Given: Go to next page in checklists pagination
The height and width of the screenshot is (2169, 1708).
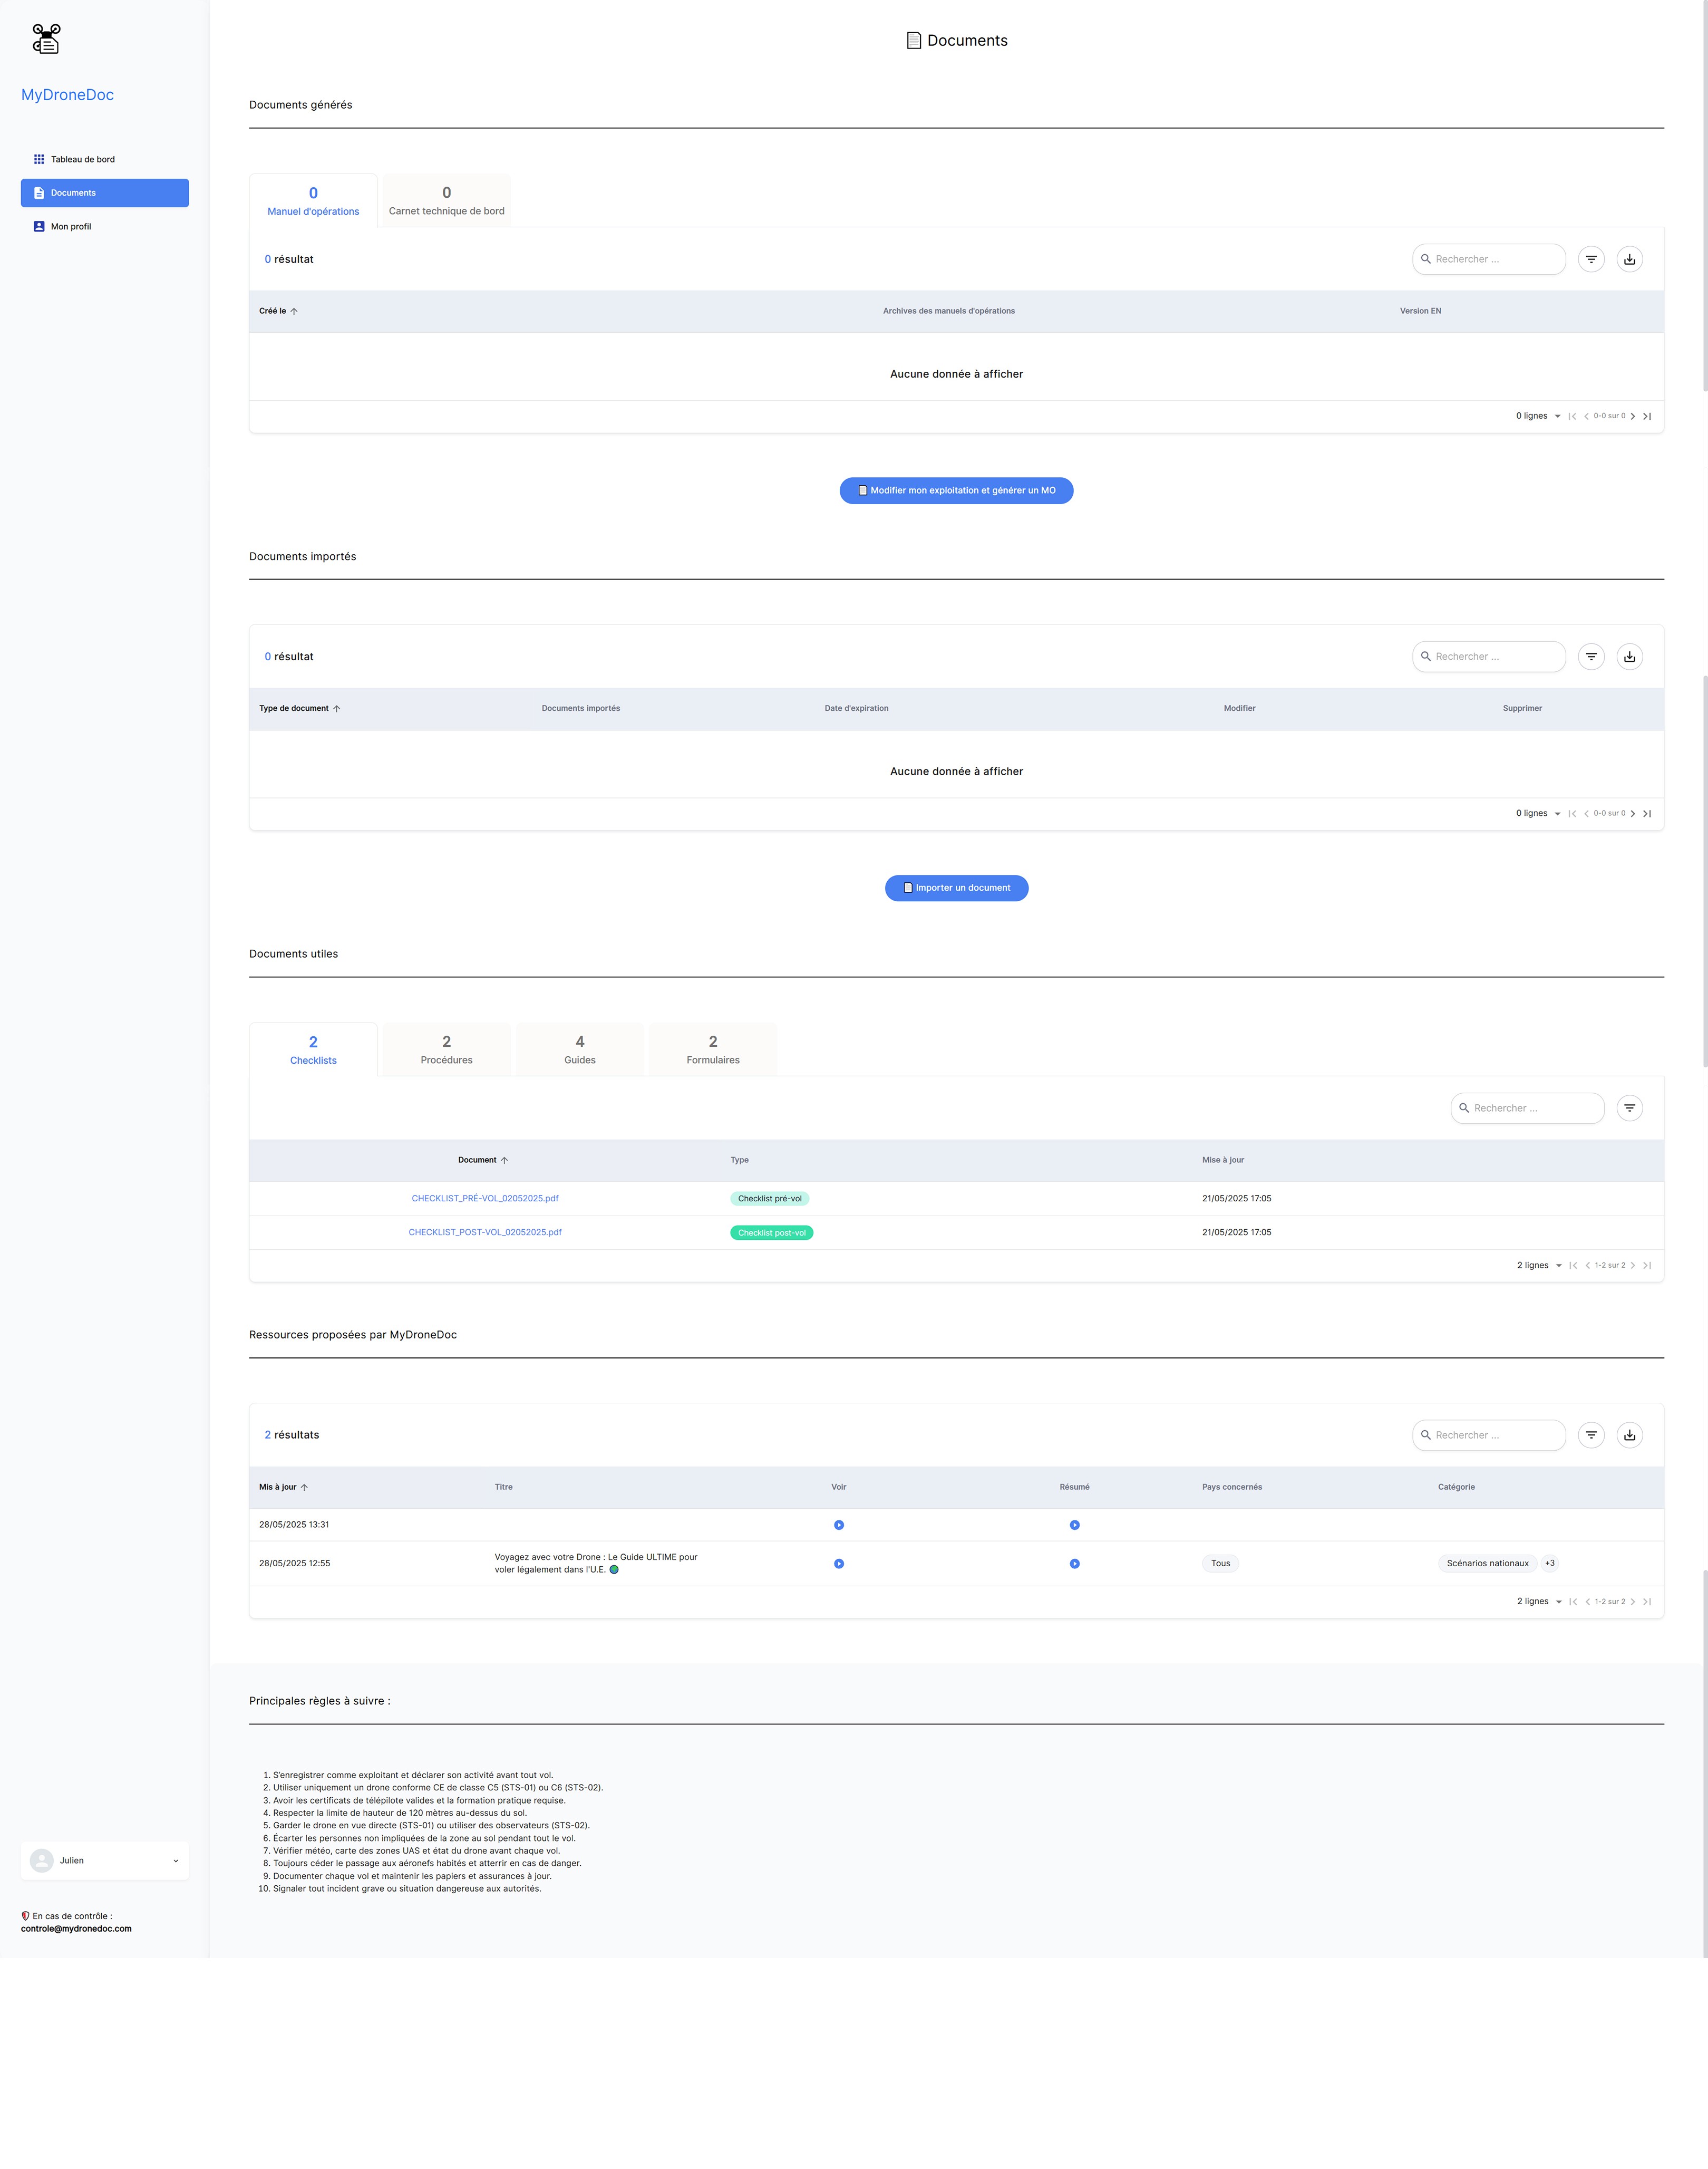Looking at the screenshot, I should [1633, 1265].
